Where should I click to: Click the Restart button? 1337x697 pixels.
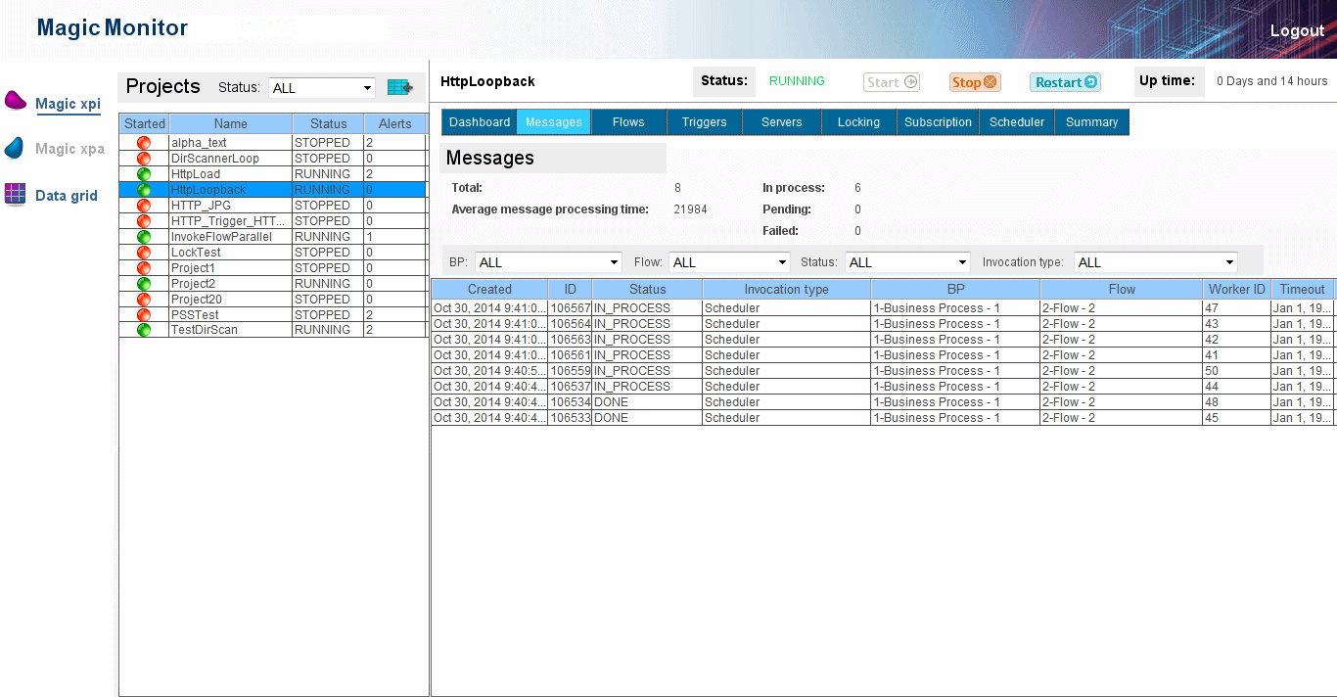coord(1065,82)
